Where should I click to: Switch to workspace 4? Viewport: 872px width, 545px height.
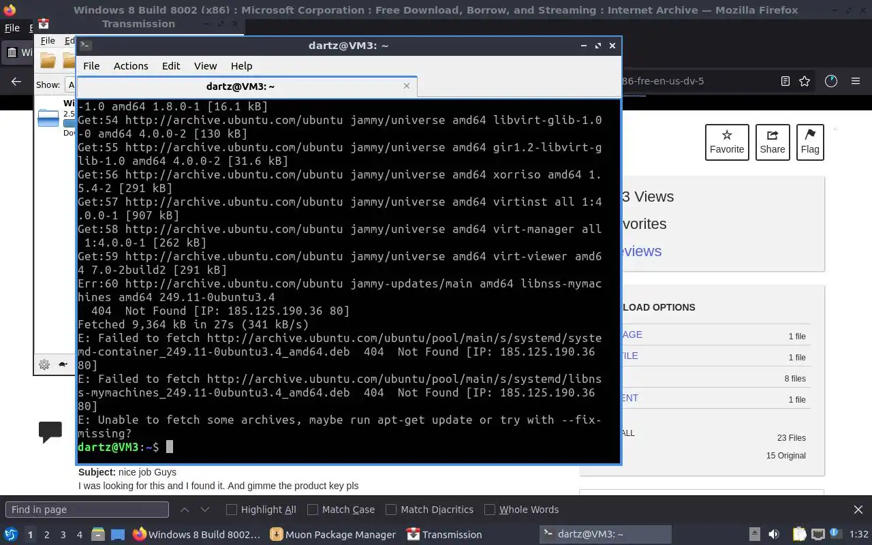click(x=79, y=535)
